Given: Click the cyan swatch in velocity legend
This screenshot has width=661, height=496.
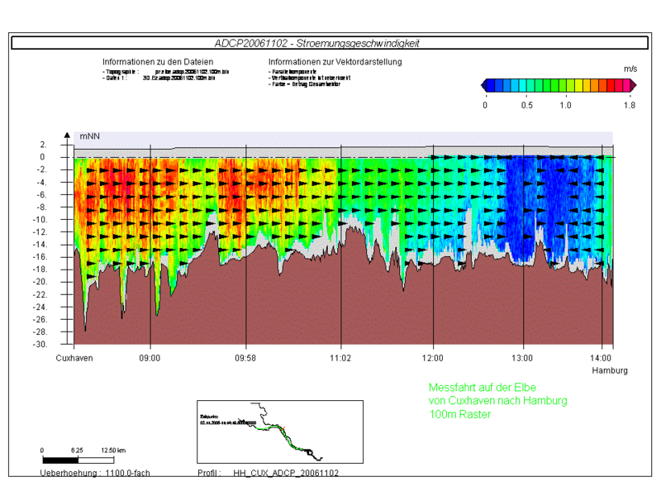Looking at the screenshot, I should click(523, 86).
